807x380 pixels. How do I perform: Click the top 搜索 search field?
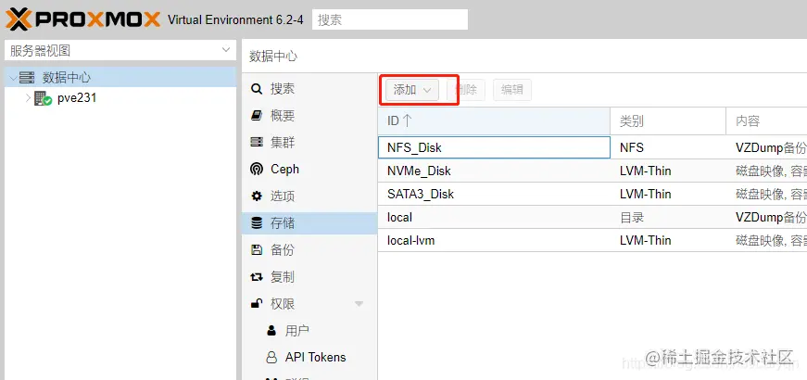(390, 19)
